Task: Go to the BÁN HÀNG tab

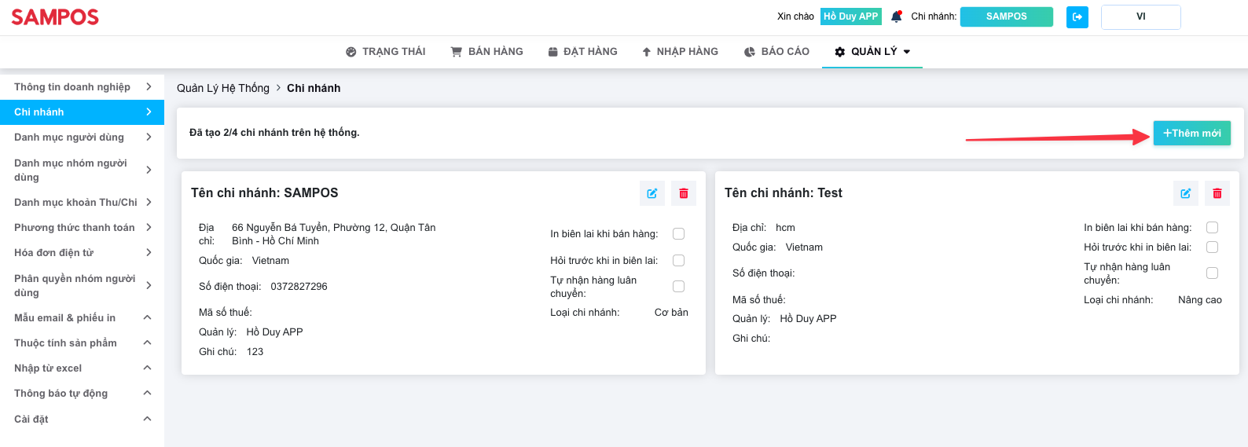Action: (x=486, y=52)
